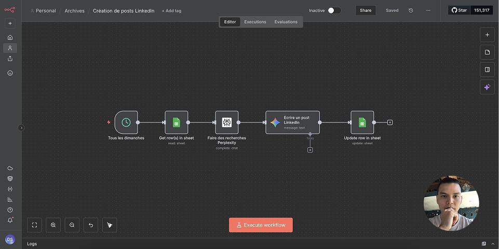Screen dimensions: 499x249
Task: Open workflow history clock icon
Action: pyautogui.click(x=411, y=10)
